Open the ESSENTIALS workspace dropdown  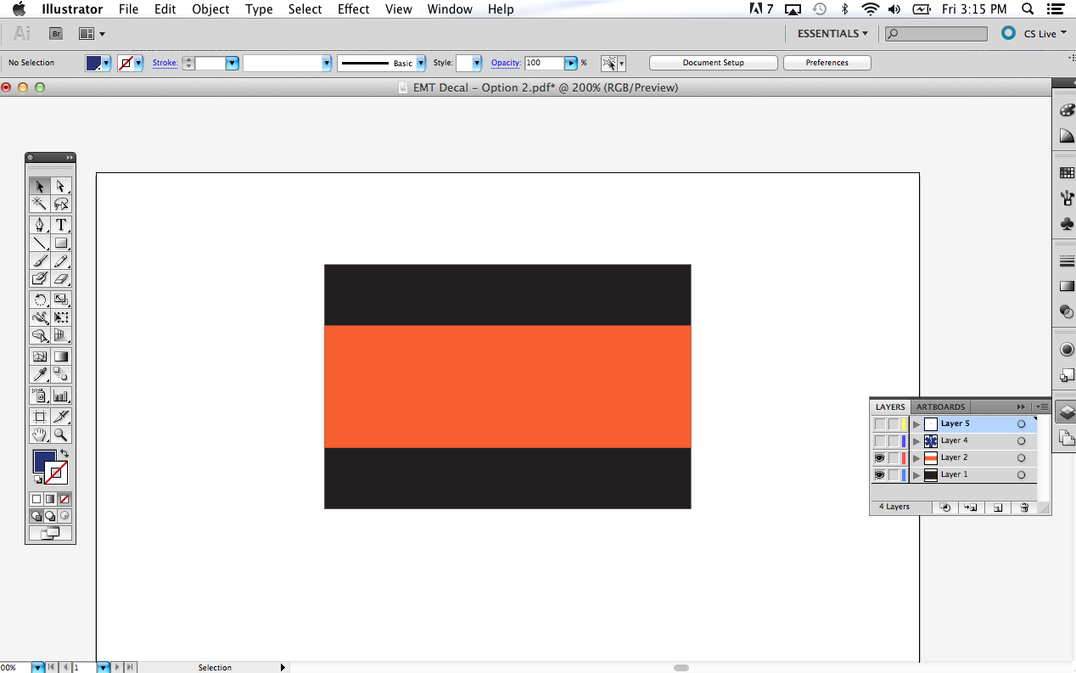pos(832,34)
